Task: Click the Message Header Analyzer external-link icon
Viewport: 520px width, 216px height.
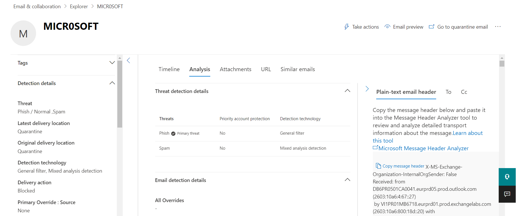Action: coord(375,148)
